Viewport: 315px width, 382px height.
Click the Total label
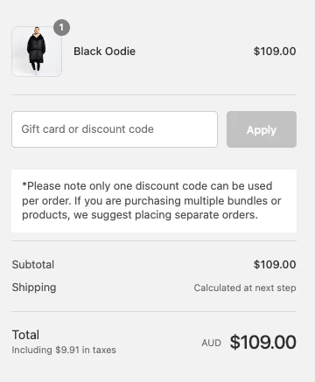tap(25, 335)
